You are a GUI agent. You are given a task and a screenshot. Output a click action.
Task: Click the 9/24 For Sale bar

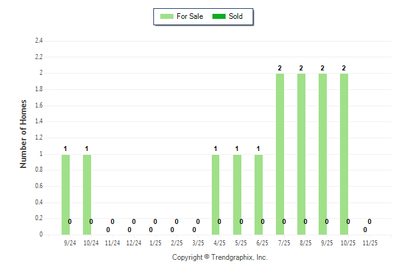pyautogui.click(x=65, y=194)
